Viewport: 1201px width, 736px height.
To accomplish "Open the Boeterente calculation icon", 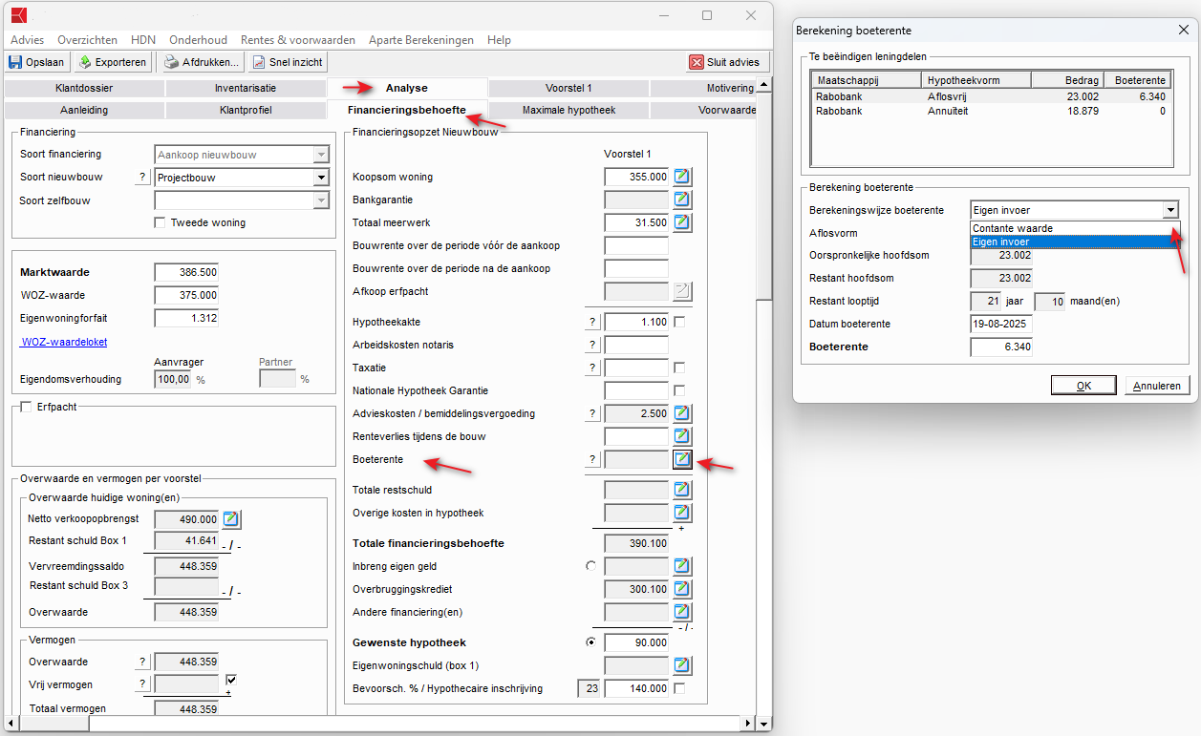I will pos(682,459).
